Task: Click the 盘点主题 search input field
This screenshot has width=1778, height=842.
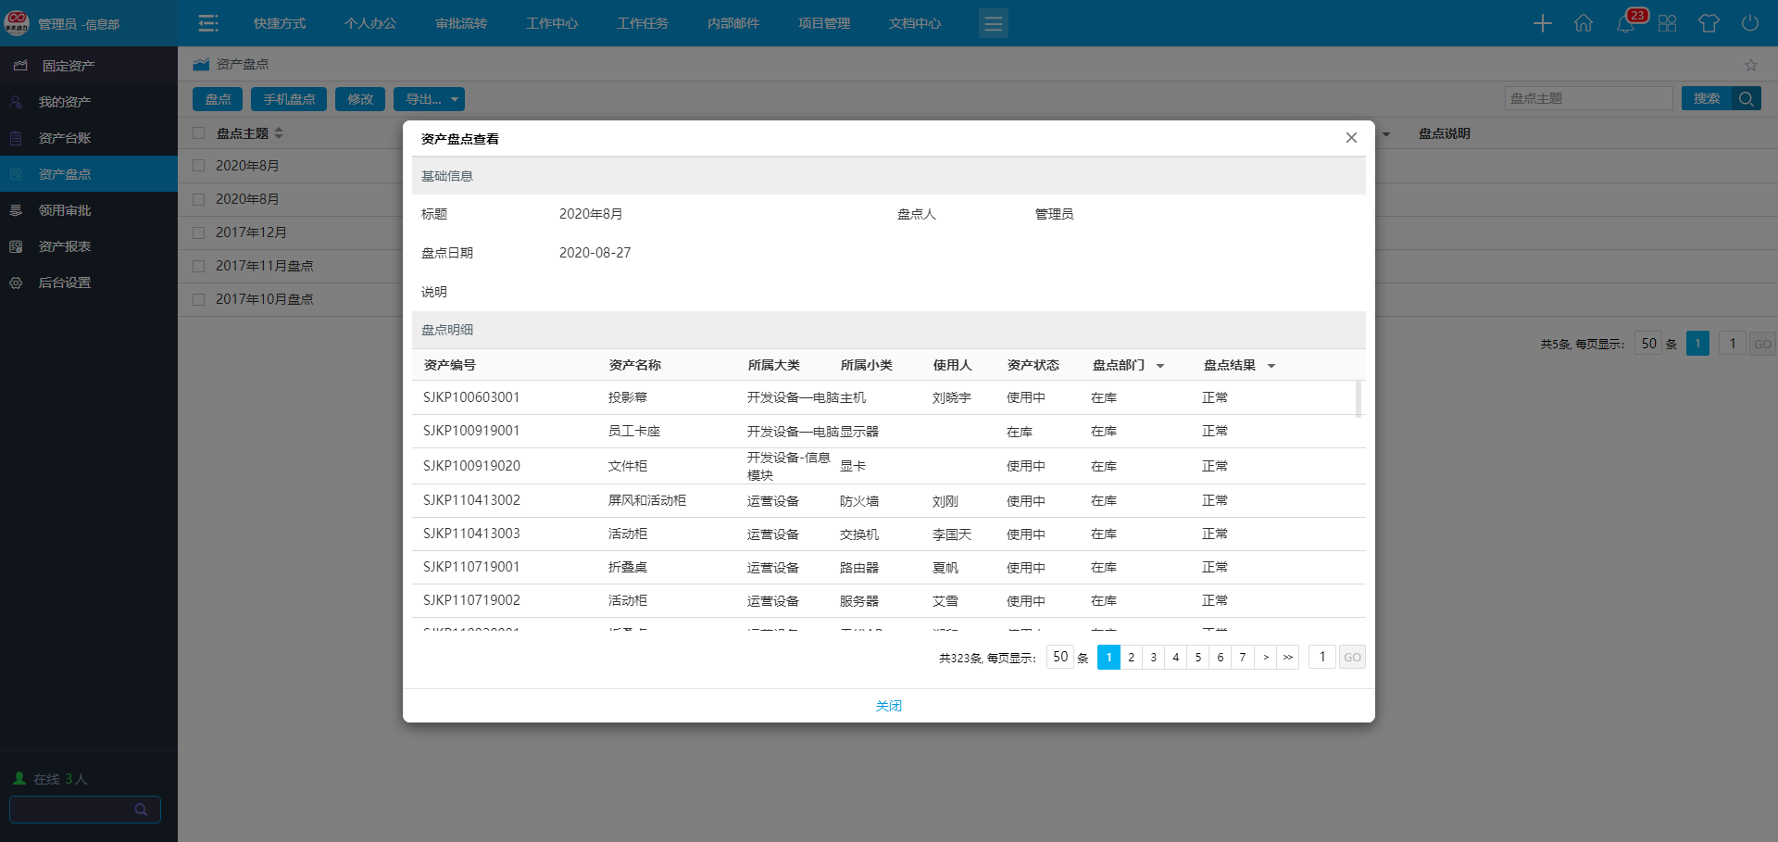Action: coord(1588,98)
